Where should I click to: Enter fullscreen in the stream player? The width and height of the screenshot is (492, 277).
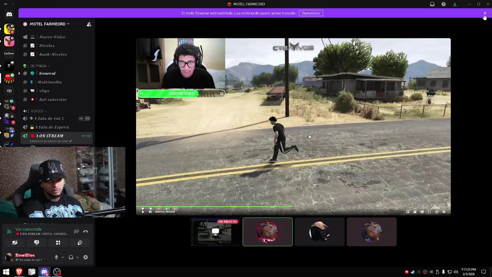click(x=429, y=212)
